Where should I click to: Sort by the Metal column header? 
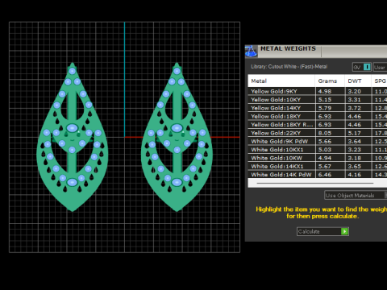281,81
